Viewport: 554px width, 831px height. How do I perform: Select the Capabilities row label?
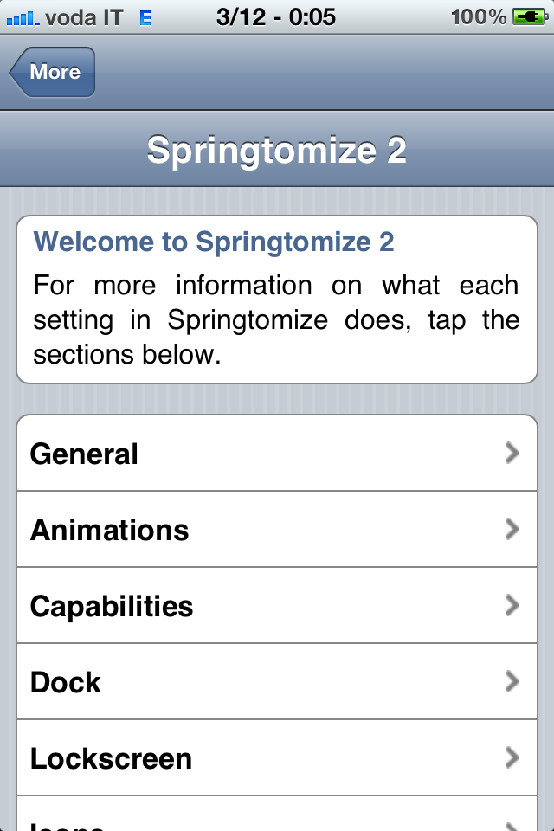click(112, 606)
